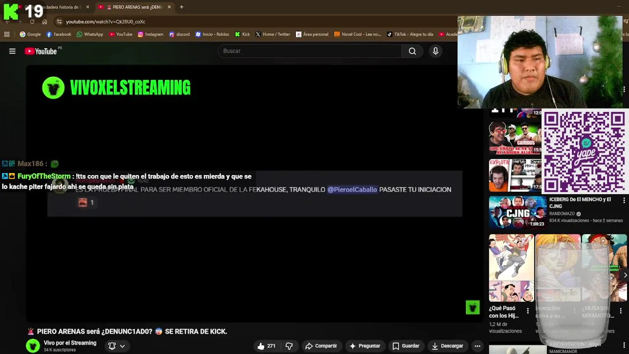Viewport: 629px width, 354px height.
Task: Open the Google bookmark
Action: 30,34
